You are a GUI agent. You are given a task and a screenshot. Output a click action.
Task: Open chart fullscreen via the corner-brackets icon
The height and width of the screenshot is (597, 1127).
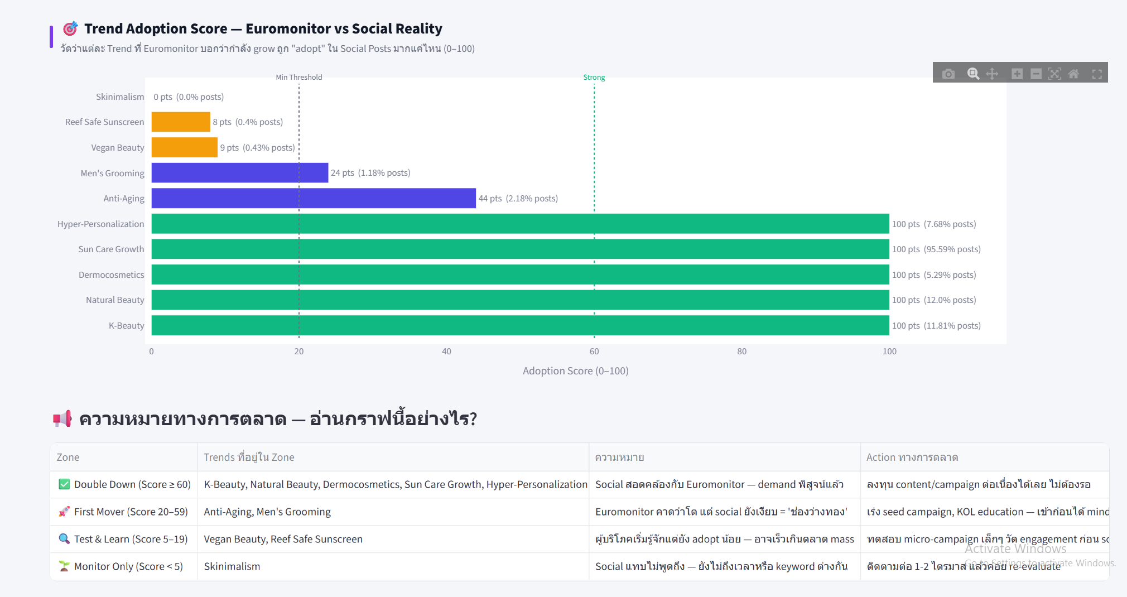pos(1097,74)
